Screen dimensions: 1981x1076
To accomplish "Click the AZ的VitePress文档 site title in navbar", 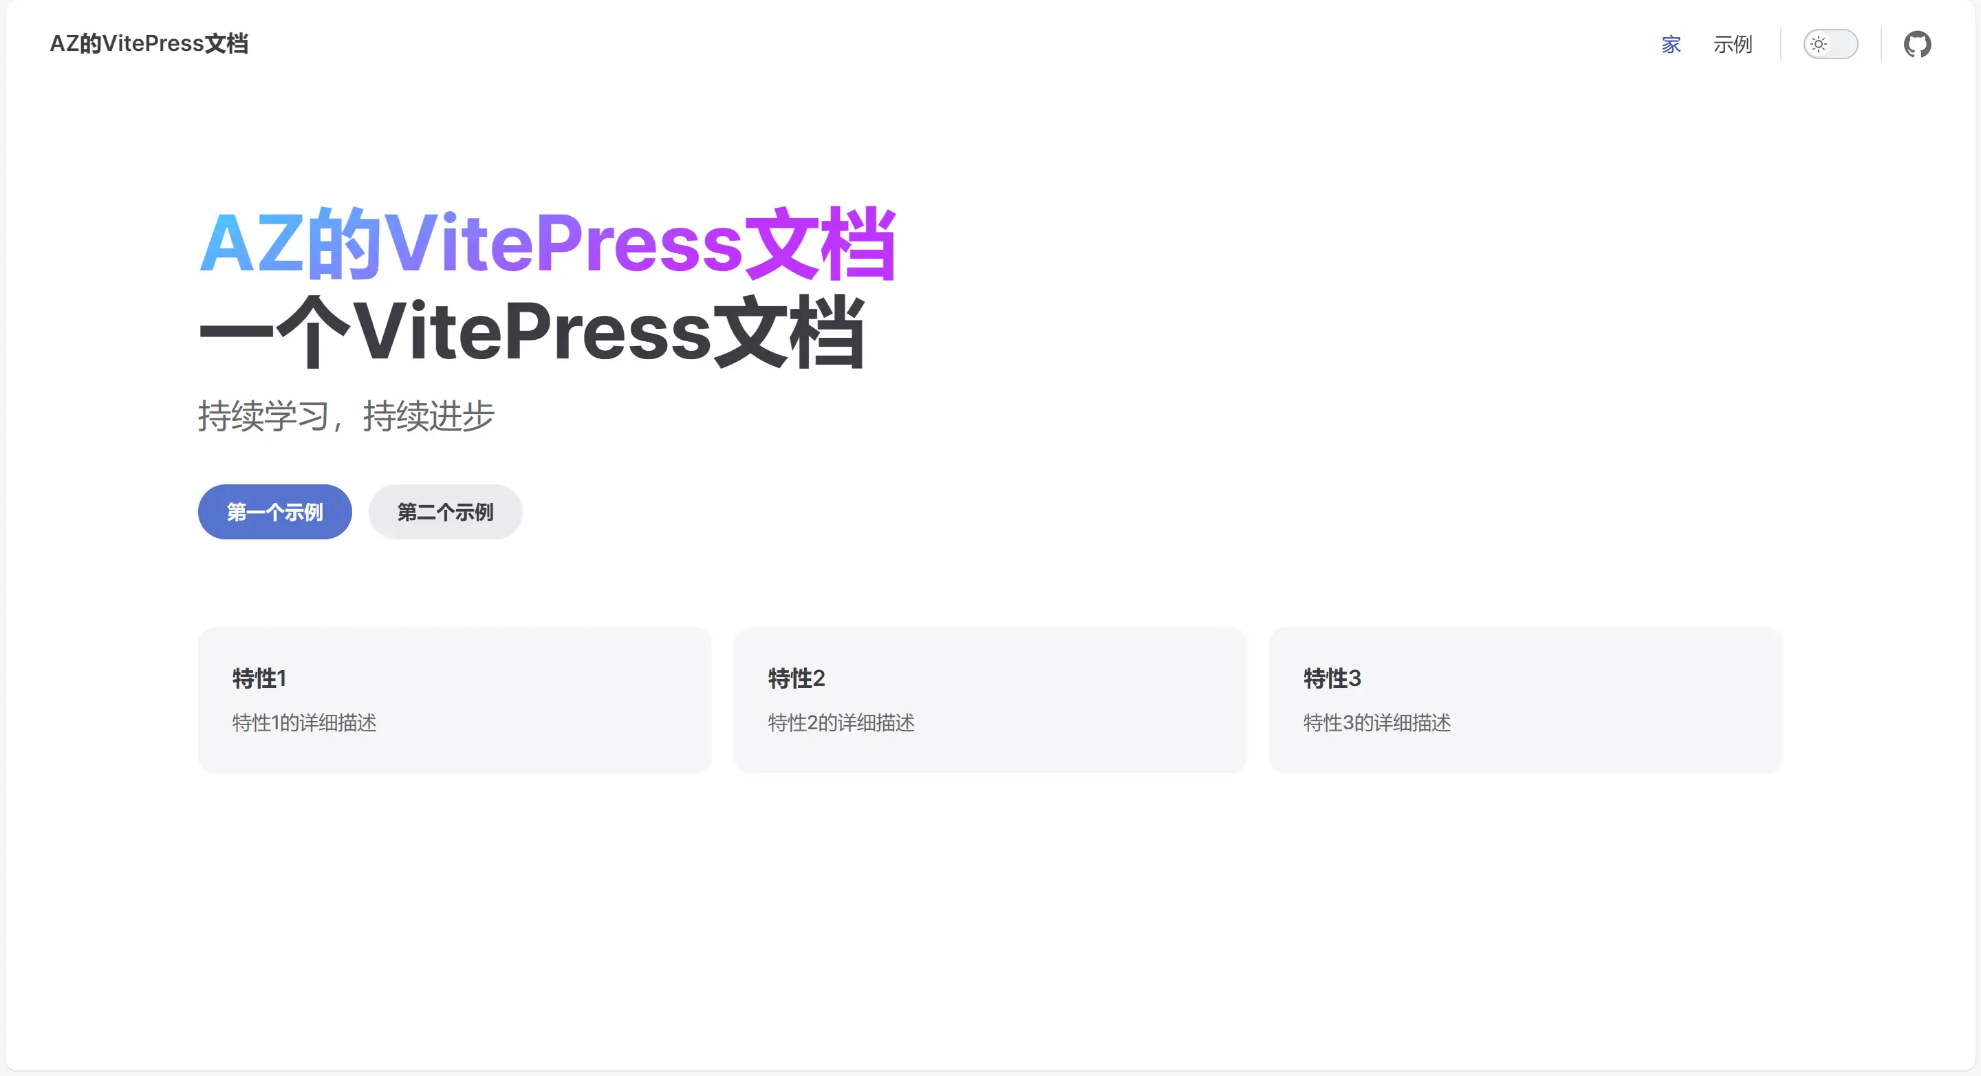I will (x=149, y=43).
